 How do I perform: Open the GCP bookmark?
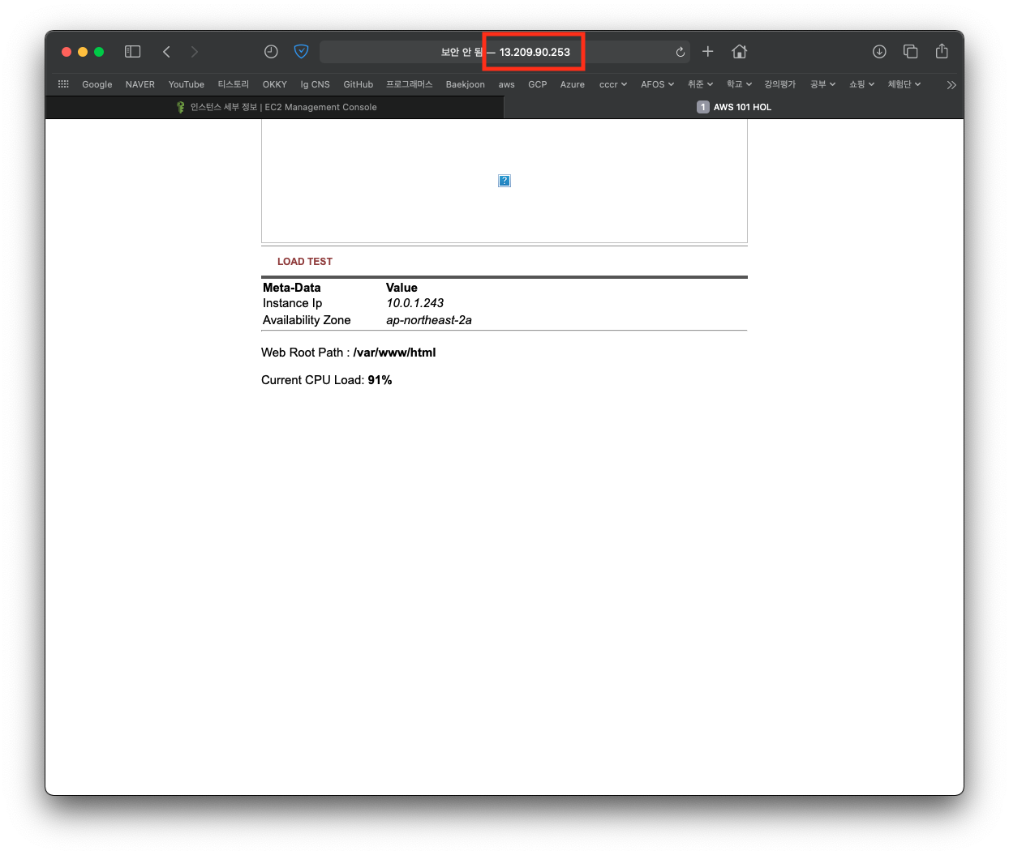pos(538,84)
